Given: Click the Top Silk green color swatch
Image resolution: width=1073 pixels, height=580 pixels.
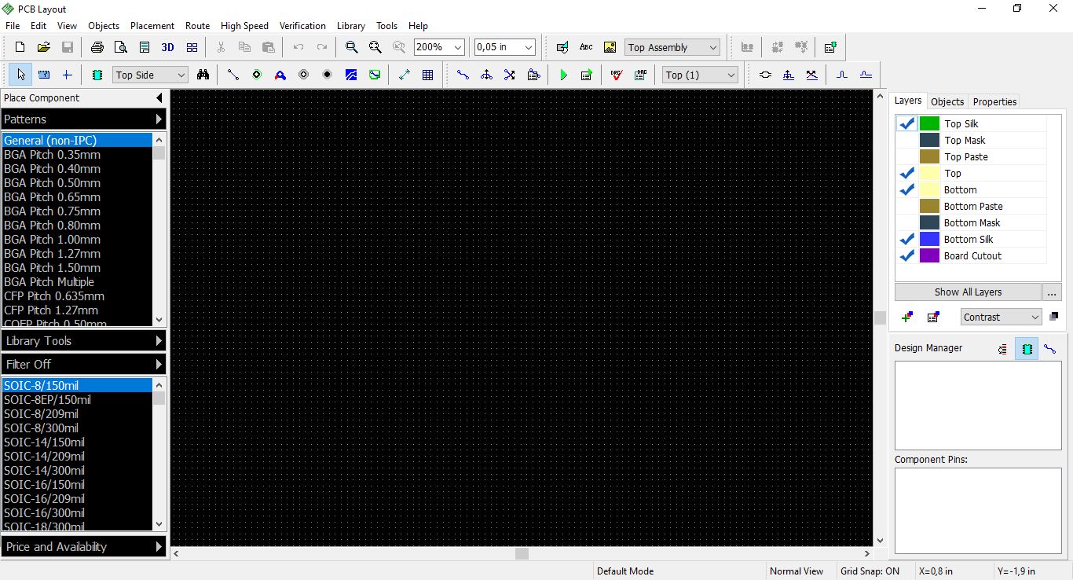Looking at the screenshot, I should (x=929, y=123).
